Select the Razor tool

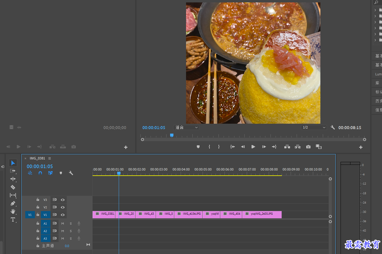coord(13,187)
